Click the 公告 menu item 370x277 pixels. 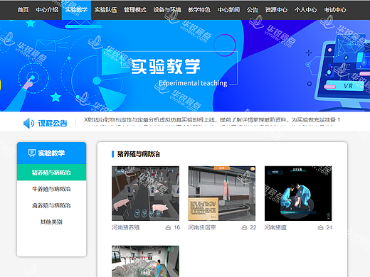click(x=253, y=10)
